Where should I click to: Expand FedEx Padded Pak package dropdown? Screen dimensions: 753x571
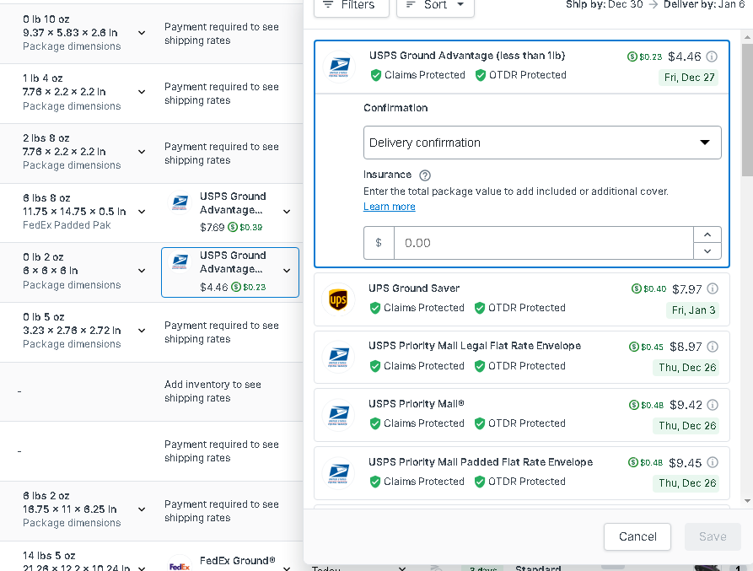tap(142, 212)
